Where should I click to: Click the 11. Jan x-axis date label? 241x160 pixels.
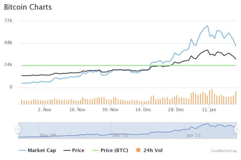(x=209, y=110)
